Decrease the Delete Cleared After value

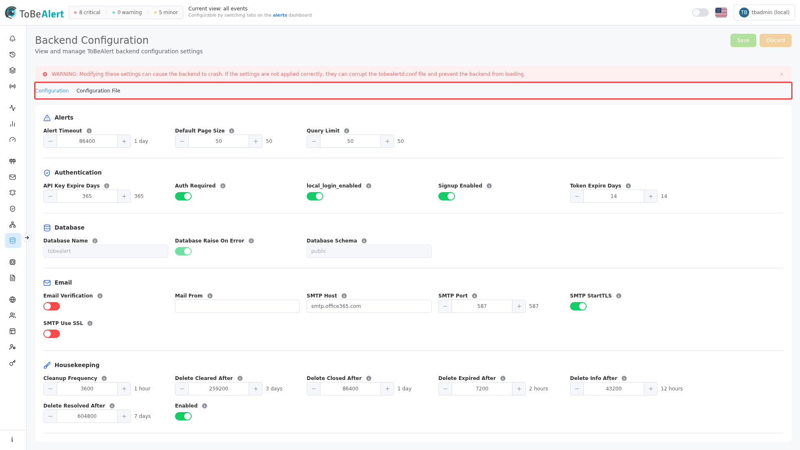(x=182, y=389)
